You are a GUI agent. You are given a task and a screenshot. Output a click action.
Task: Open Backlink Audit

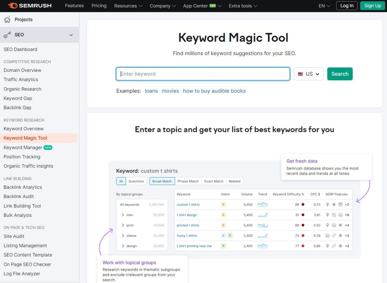point(19,196)
